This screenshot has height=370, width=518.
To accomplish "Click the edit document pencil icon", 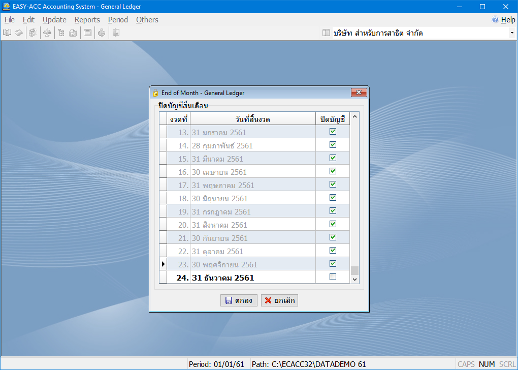I will pos(73,33).
